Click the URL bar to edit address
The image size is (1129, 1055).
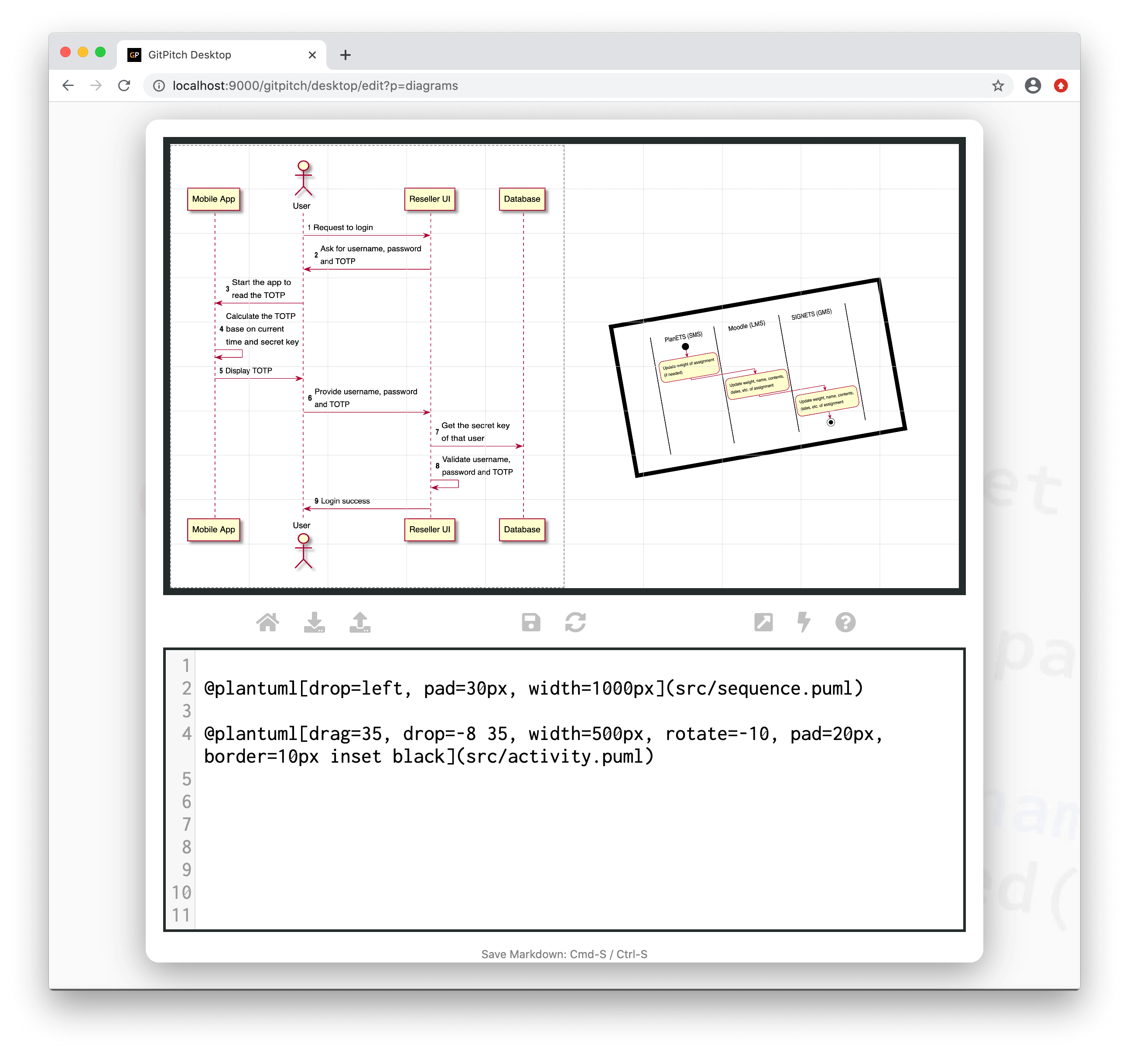[565, 85]
